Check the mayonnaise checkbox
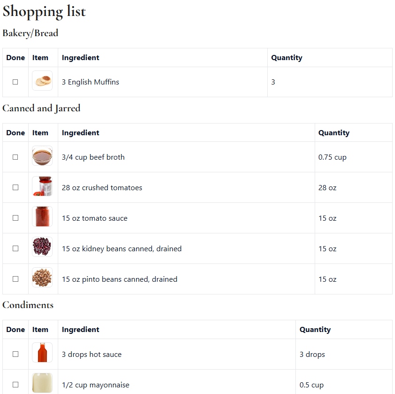Screen dimensions: 395x394 point(15,385)
